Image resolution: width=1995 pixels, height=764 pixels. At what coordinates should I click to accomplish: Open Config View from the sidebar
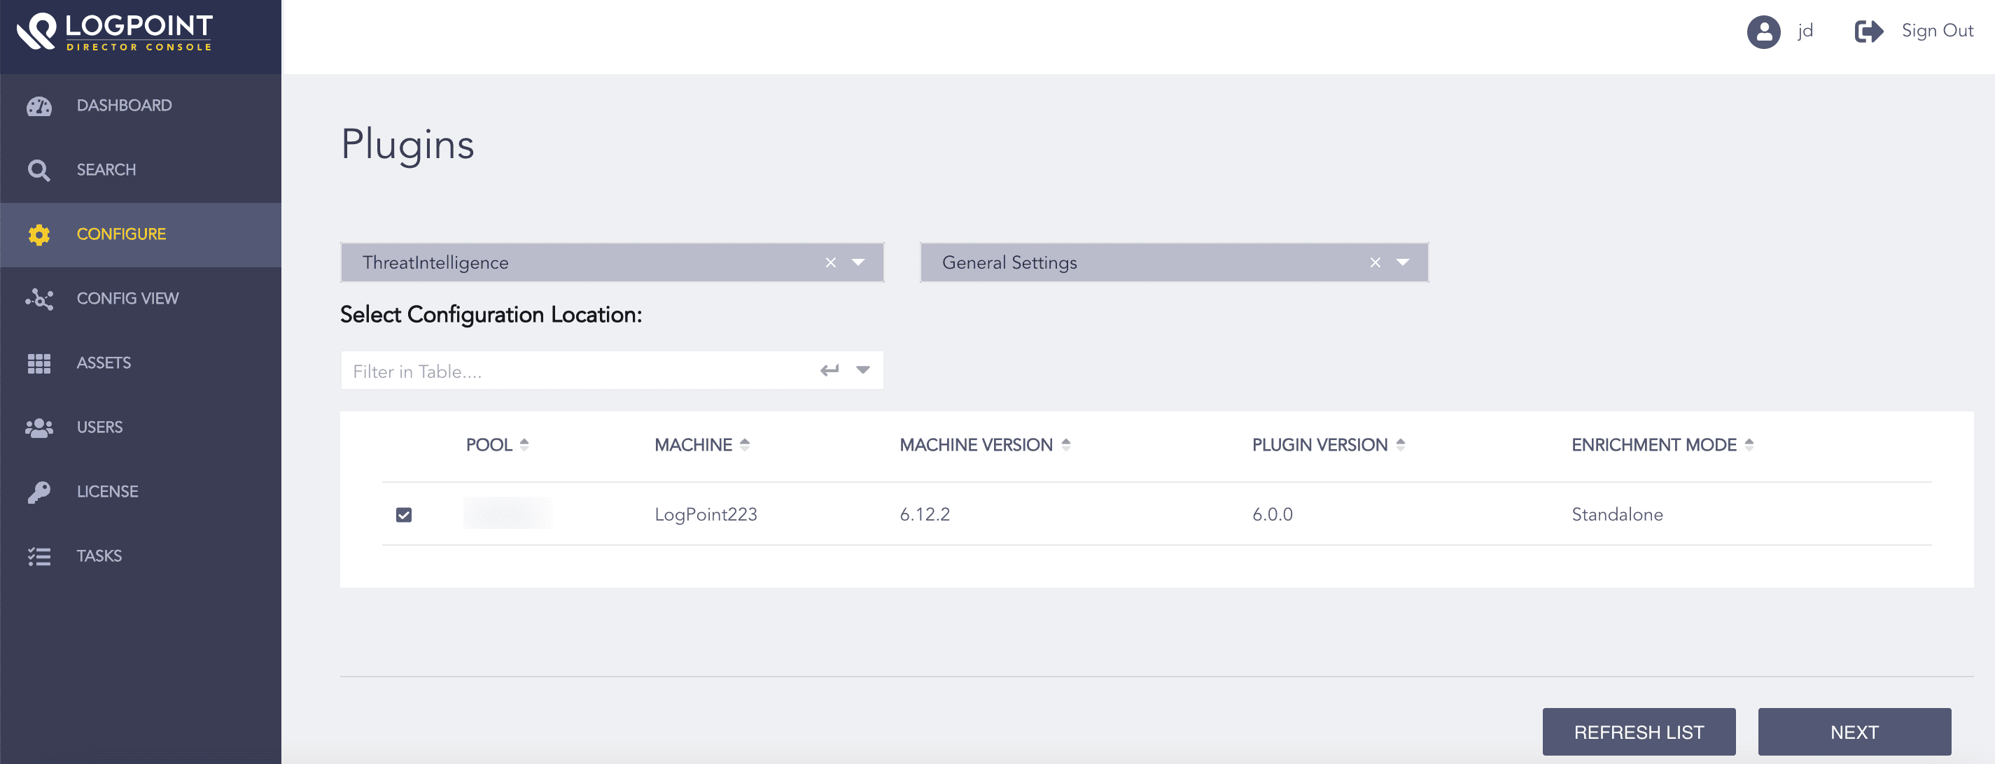tap(38, 298)
